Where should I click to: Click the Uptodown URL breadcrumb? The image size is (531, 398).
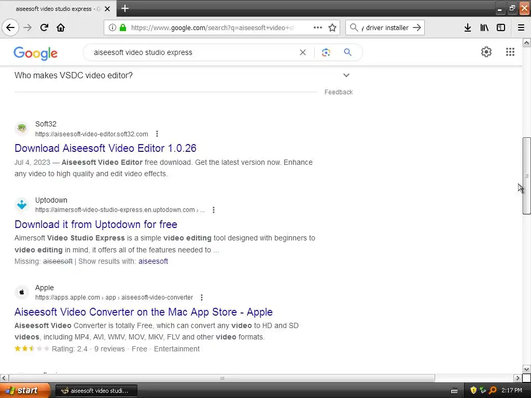coord(120,210)
